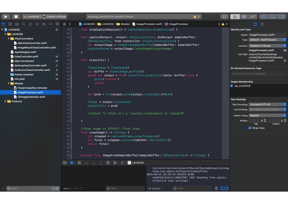Edit the file Name field
The image size is (288, 204).
[267, 35]
